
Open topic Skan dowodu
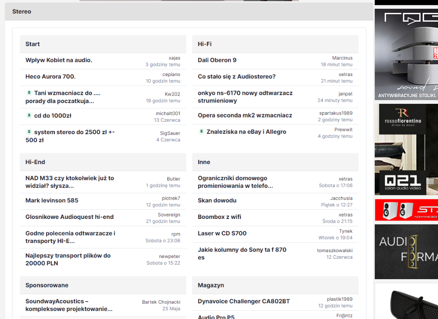click(217, 200)
